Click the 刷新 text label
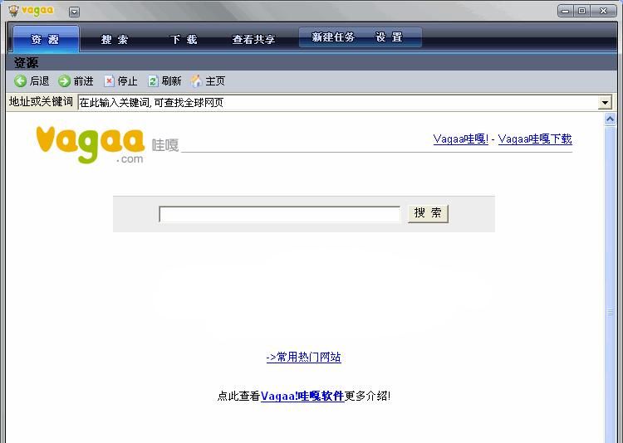This screenshot has width=623, height=443. 171,81
